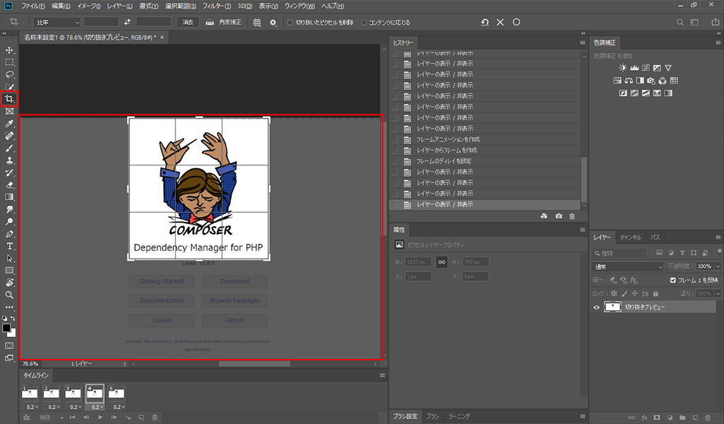Select timeline frame 2 thumbnail
Viewport: 724px width, 424px height.
(x=52, y=393)
